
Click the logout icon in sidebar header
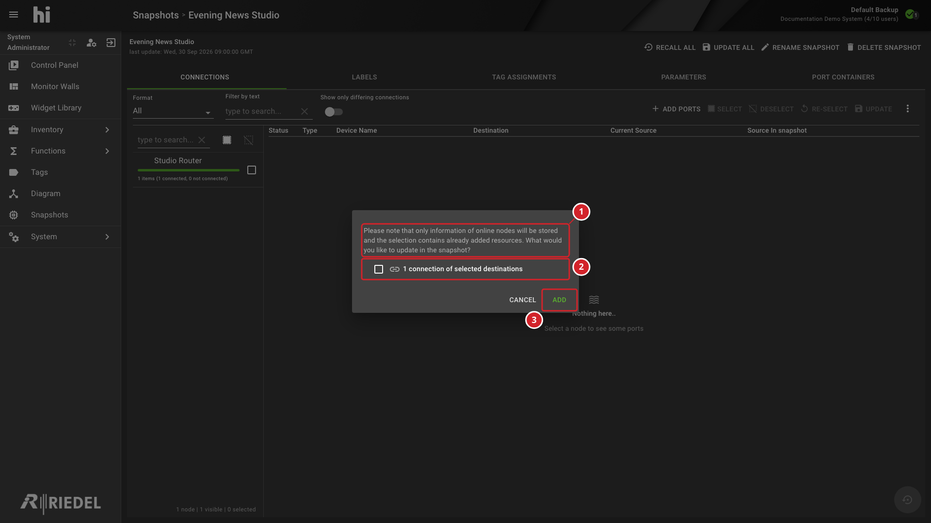(x=111, y=43)
